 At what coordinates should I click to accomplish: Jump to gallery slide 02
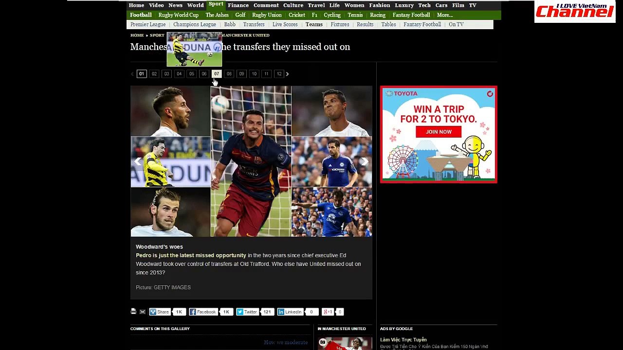[154, 74]
